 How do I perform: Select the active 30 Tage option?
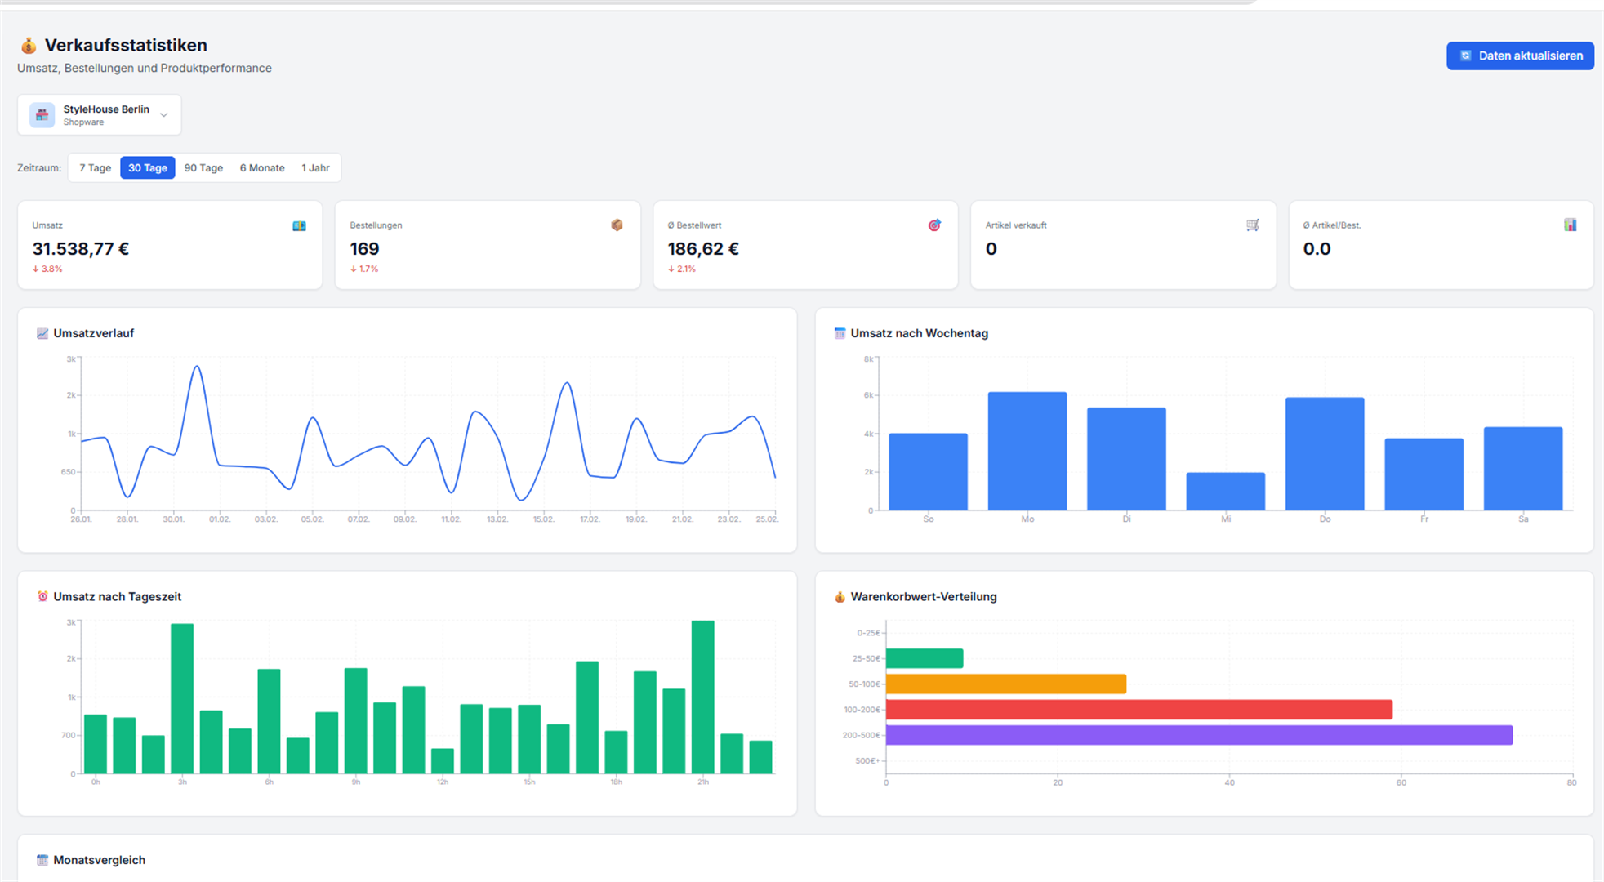pyautogui.click(x=148, y=168)
